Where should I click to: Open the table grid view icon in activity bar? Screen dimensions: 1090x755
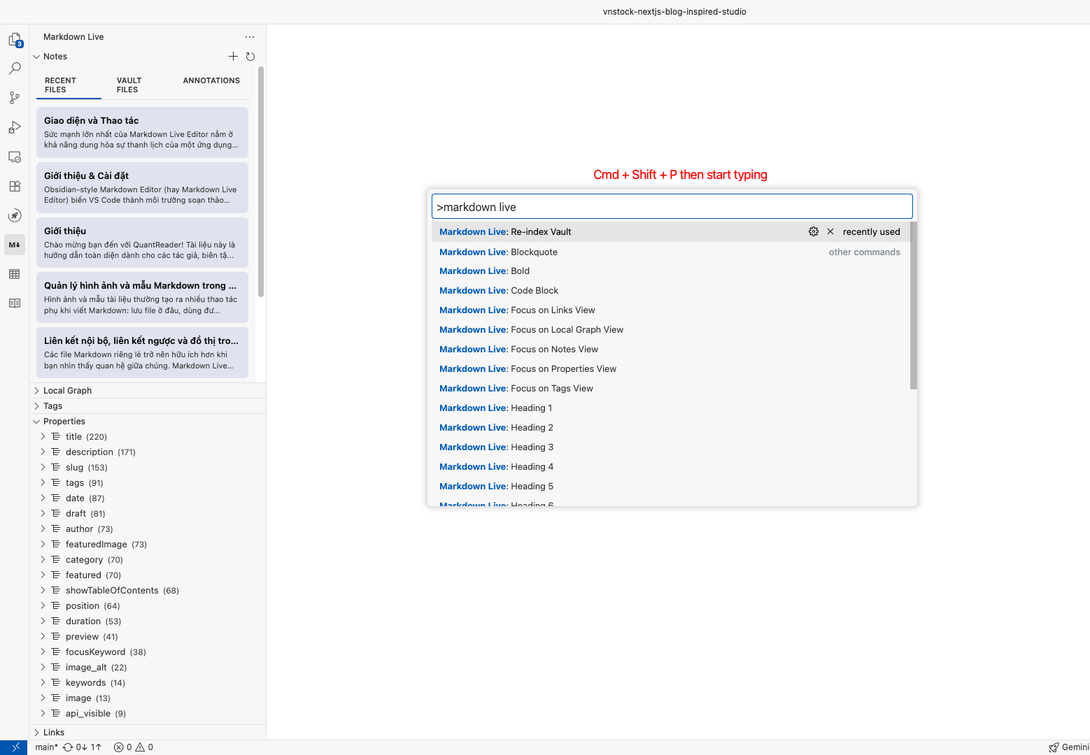[15, 274]
